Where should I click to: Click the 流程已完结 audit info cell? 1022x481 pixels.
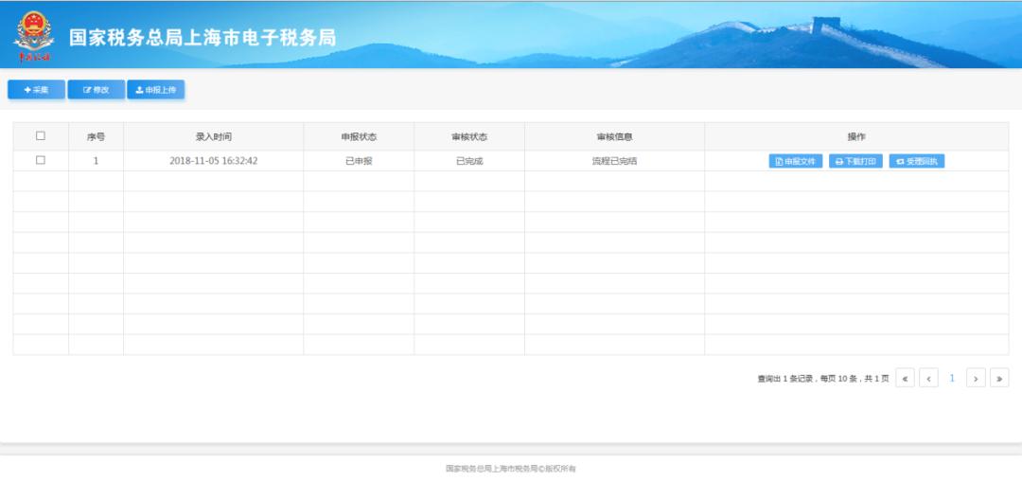[614, 161]
